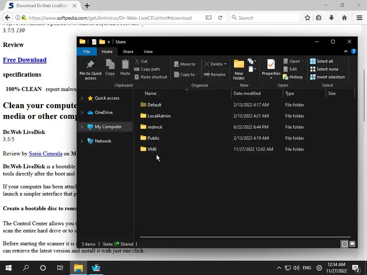The height and width of the screenshot is (275, 367).
Task: Bookmark this page with star icon
Action: 308,18
